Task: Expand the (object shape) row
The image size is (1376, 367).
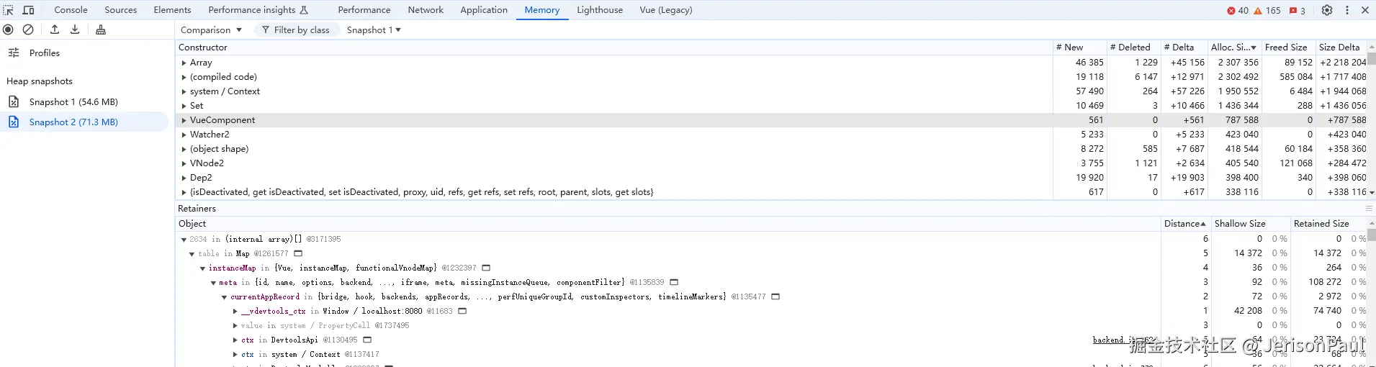Action: pos(184,149)
